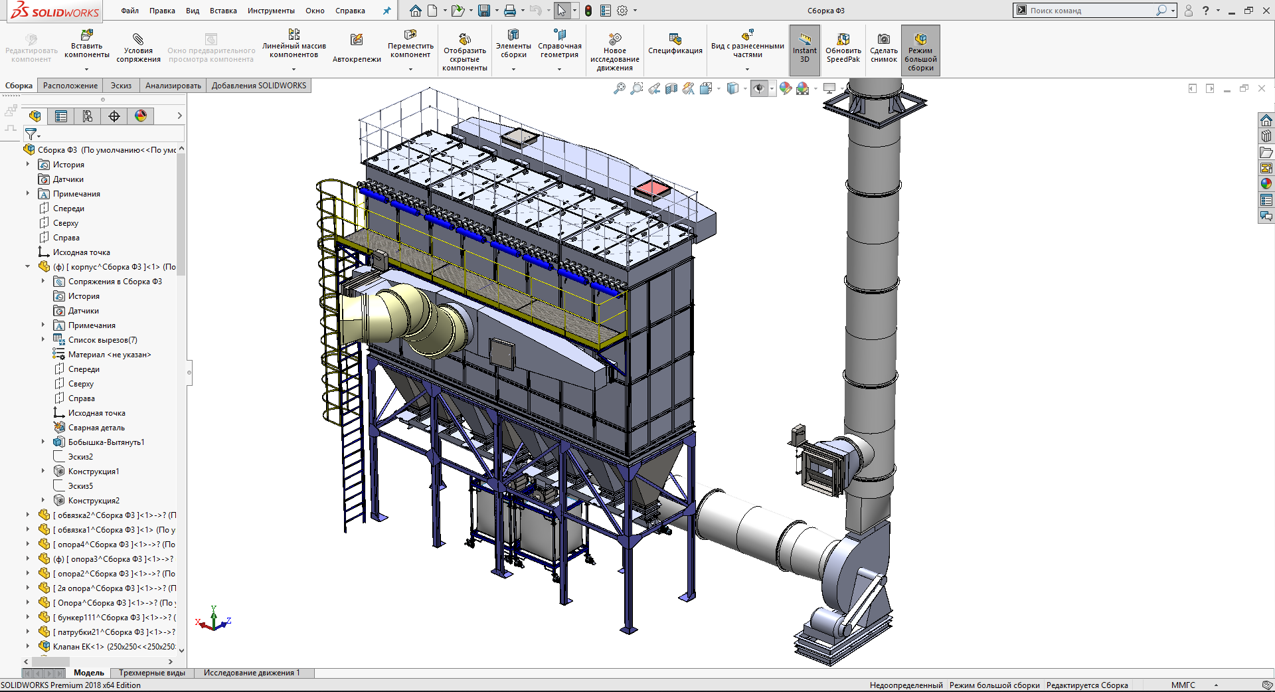Expand the История tree node

tap(28, 164)
